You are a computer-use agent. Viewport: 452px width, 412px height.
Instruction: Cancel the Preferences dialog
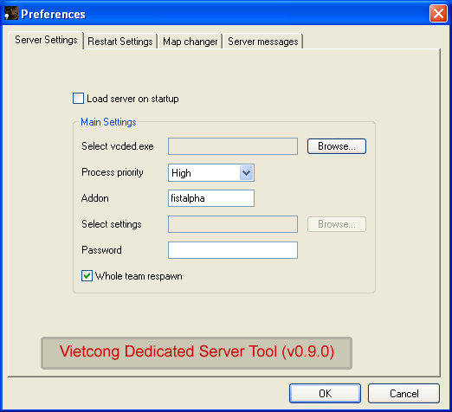coord(404,393)
